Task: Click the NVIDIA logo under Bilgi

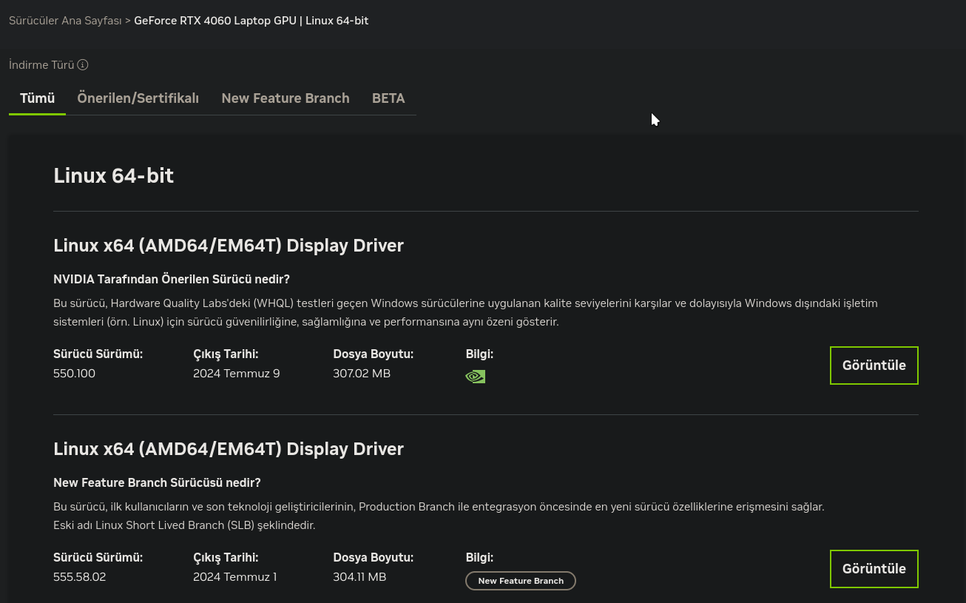Action: [x=476, y=377]
